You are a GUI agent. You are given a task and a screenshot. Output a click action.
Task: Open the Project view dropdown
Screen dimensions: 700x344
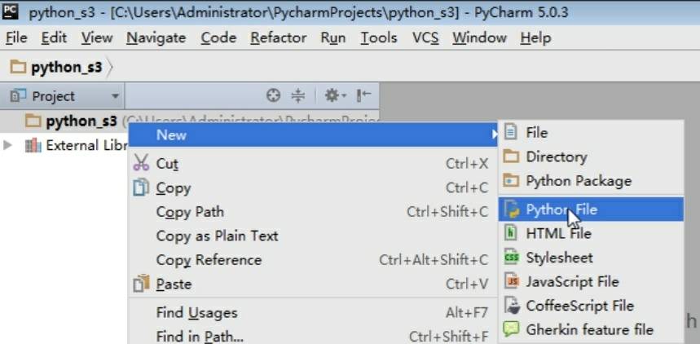(x=115, y=96)
